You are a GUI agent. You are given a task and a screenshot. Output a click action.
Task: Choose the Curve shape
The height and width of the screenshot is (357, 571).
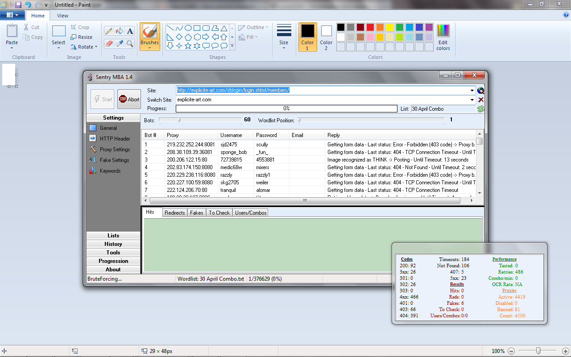point(179,28)
